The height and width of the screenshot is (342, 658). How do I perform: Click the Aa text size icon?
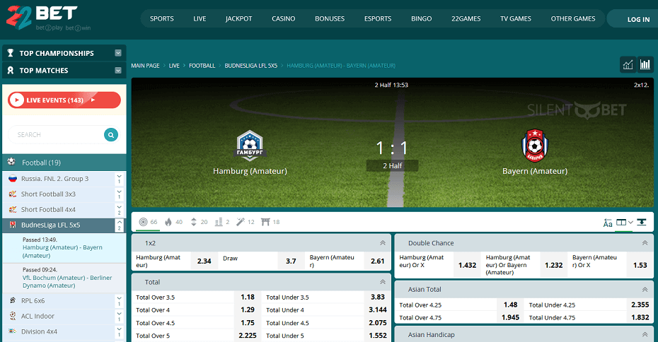[x=608, y=223]
